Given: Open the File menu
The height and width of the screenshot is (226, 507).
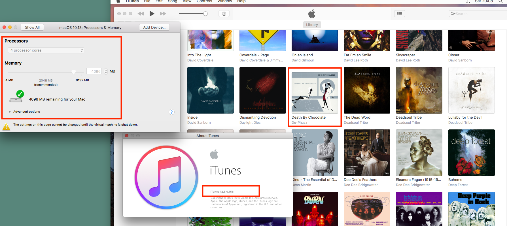Looking at the screenshot, I should [x=147, y=1].
